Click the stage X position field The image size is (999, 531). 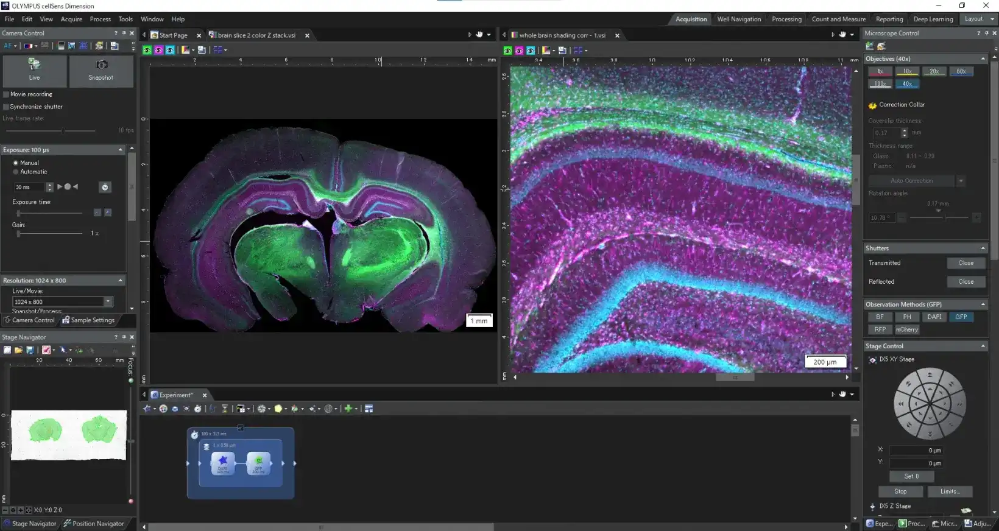916,451
